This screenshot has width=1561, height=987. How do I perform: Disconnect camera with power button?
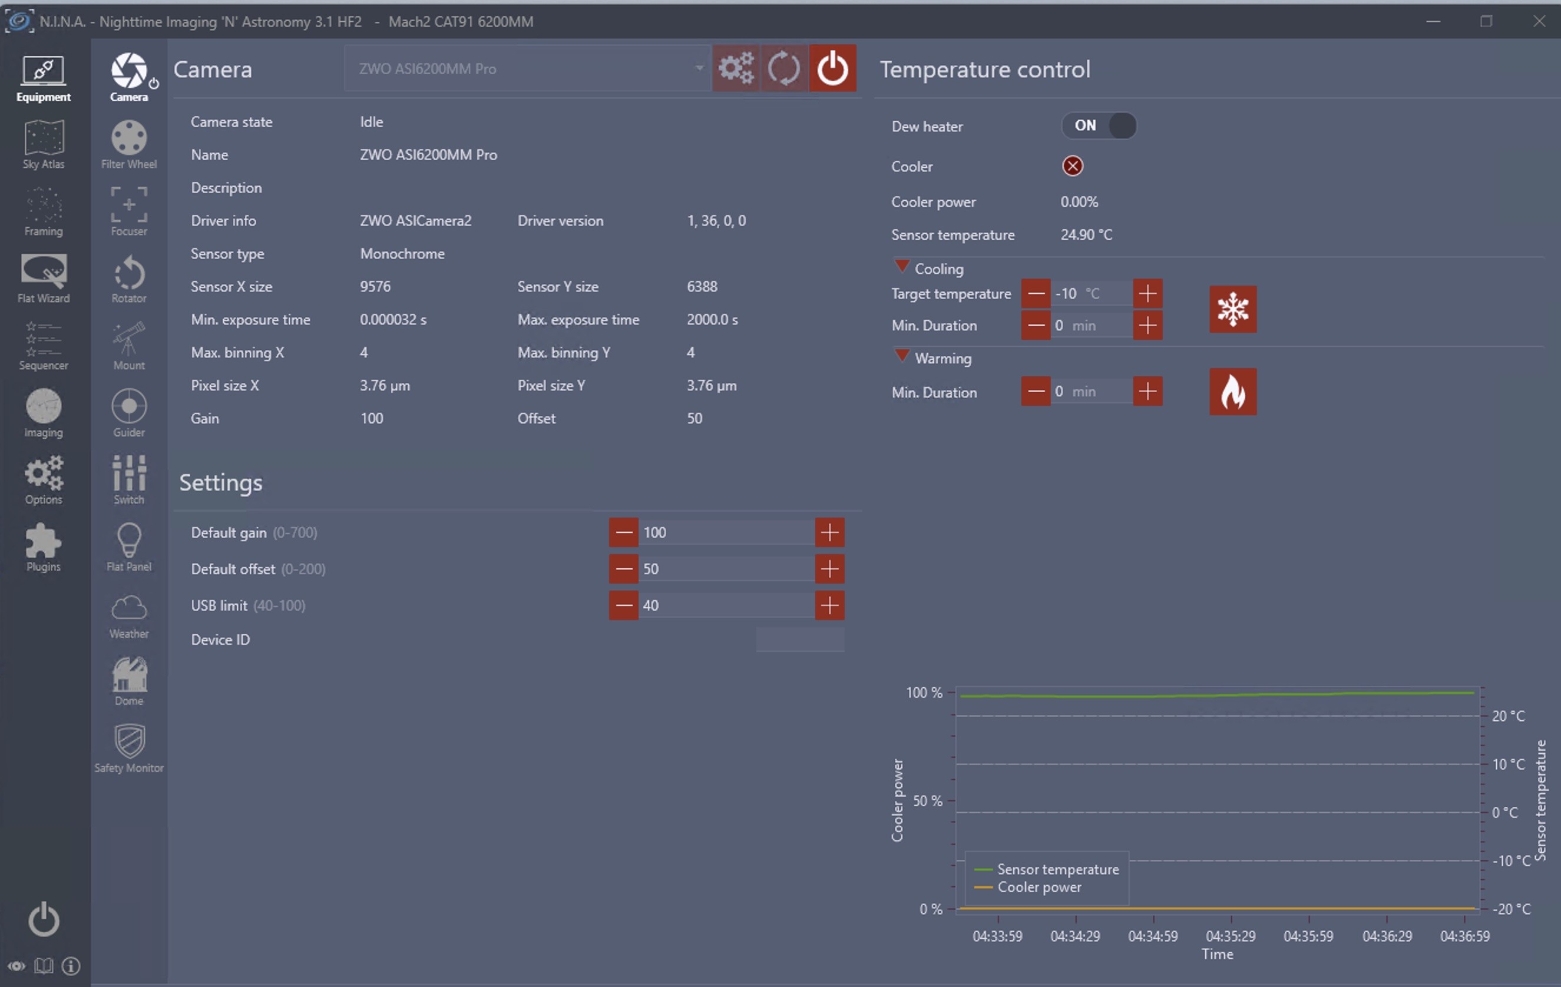pos(832,68)
